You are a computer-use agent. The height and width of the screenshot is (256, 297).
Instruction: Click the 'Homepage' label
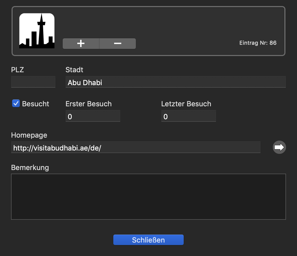coord(29,135)
